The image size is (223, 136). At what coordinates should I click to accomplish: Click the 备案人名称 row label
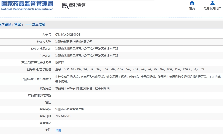tap(44, 42)
